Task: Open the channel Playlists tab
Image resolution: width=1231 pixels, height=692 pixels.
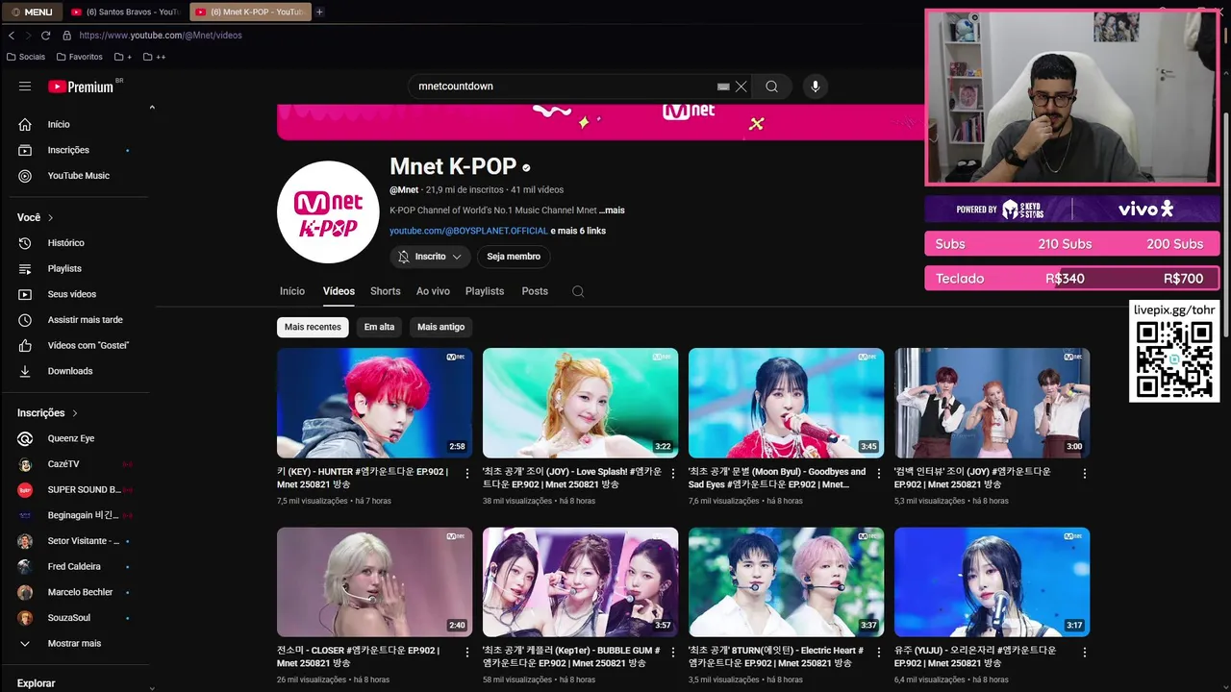Action: [485, 291]
